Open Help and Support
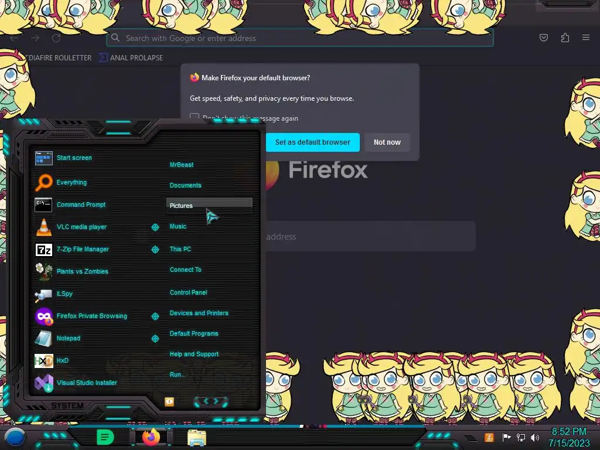 [194, 354]
